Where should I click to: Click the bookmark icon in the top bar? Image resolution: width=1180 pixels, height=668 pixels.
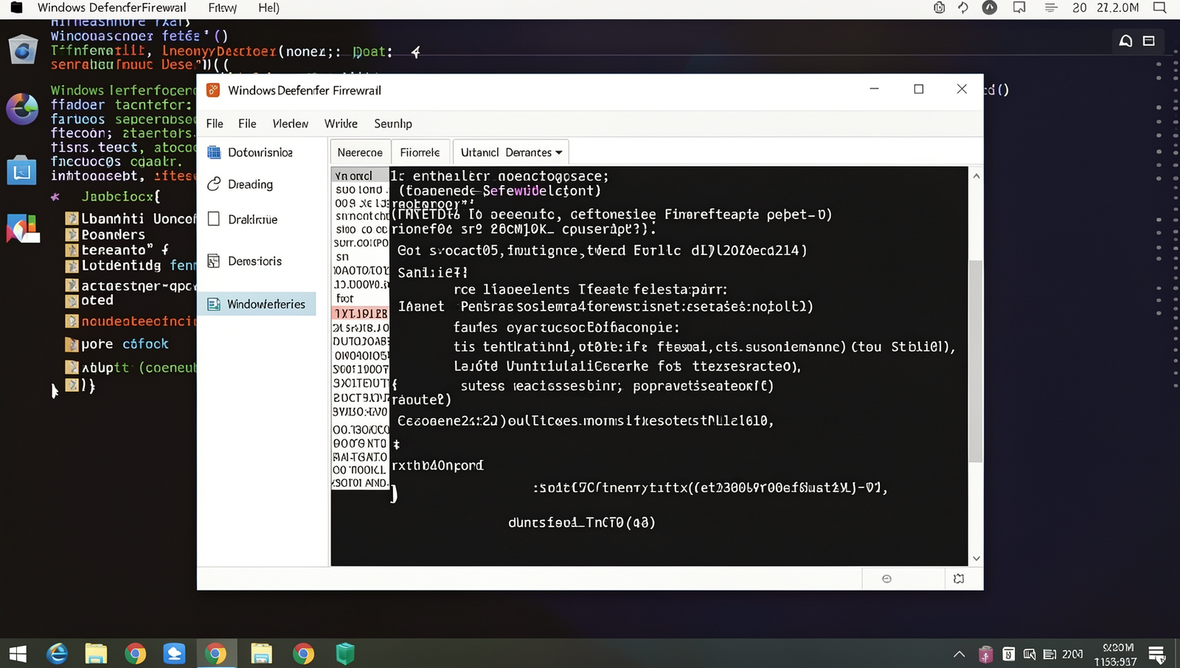[1019, 8]
